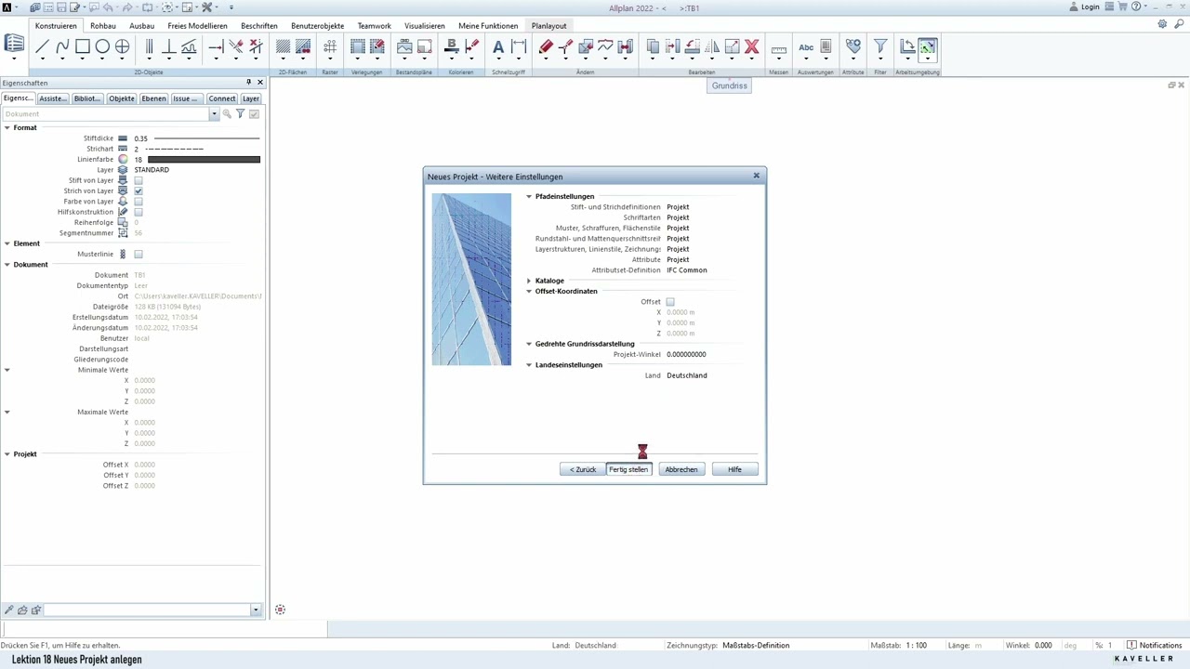This screenshot has height=669, width=1190.
Task: Click the Zurück button
Action: [583, 469]
